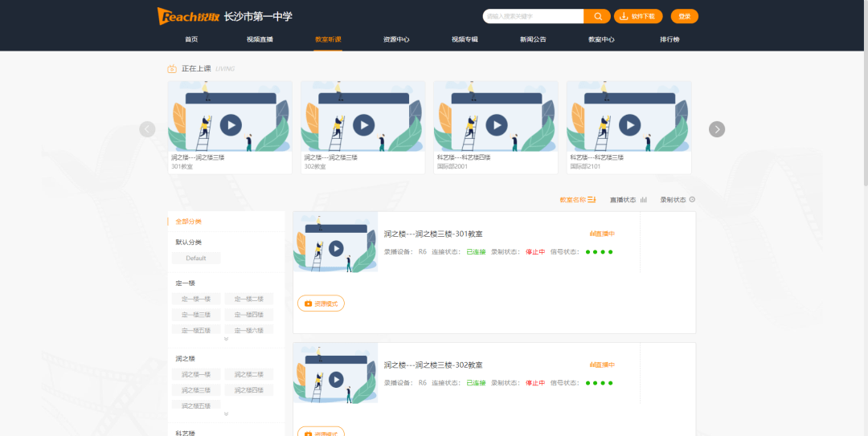
Task: Click the 科艺楼 group heading
Action: 186,434
